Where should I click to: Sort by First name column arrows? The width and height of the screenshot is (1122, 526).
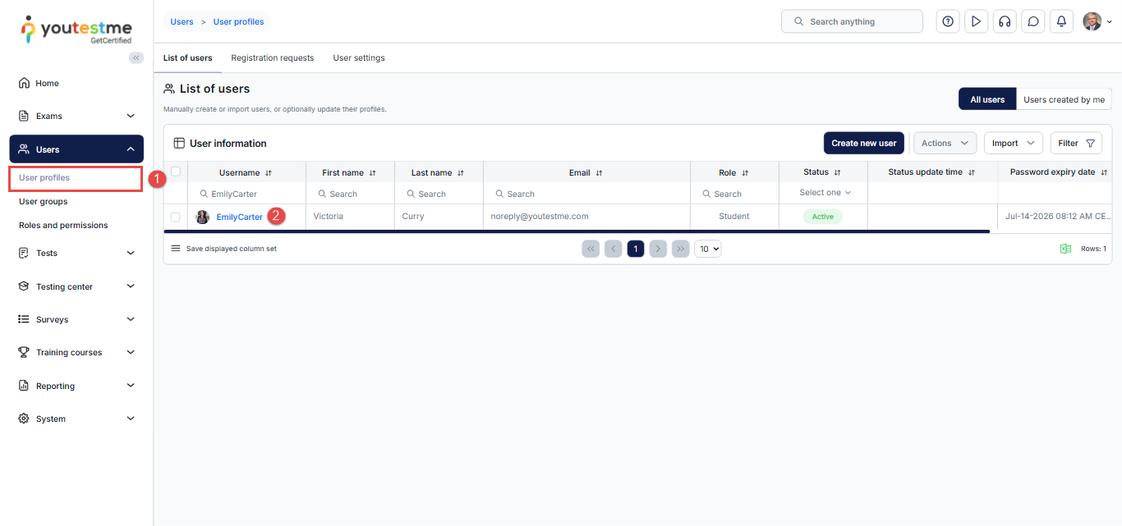point(373,173)
